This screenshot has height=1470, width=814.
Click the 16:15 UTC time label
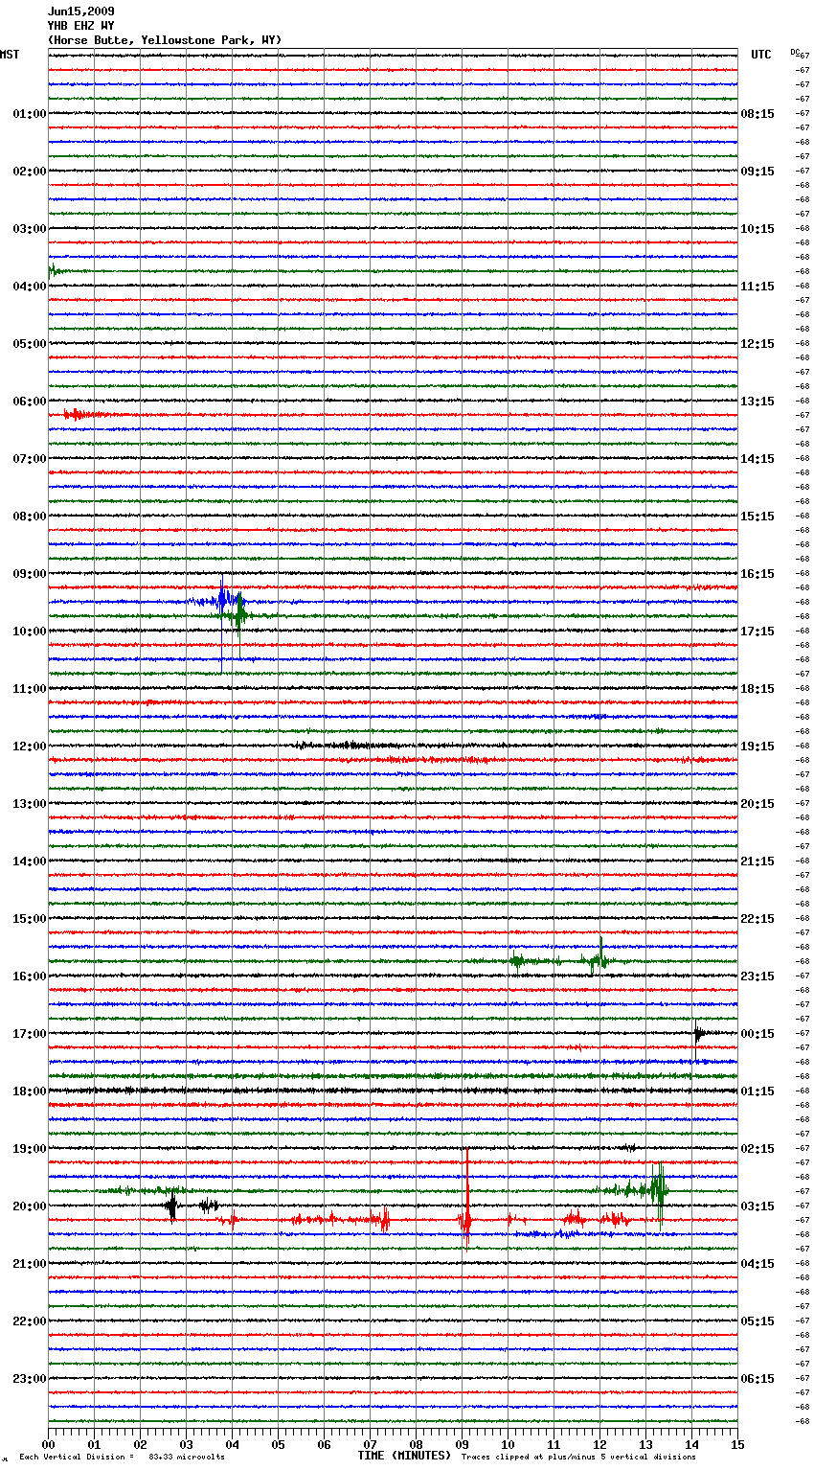[757, 574]
